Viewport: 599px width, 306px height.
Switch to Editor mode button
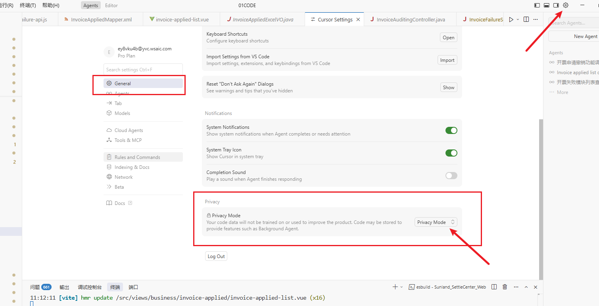tap(111, 6)
